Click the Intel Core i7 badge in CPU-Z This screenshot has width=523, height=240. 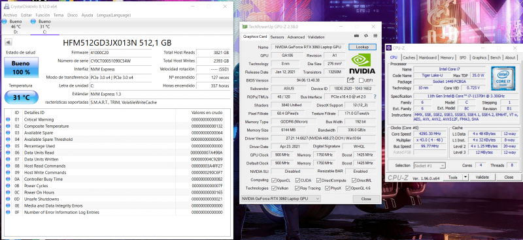[503, 78]
